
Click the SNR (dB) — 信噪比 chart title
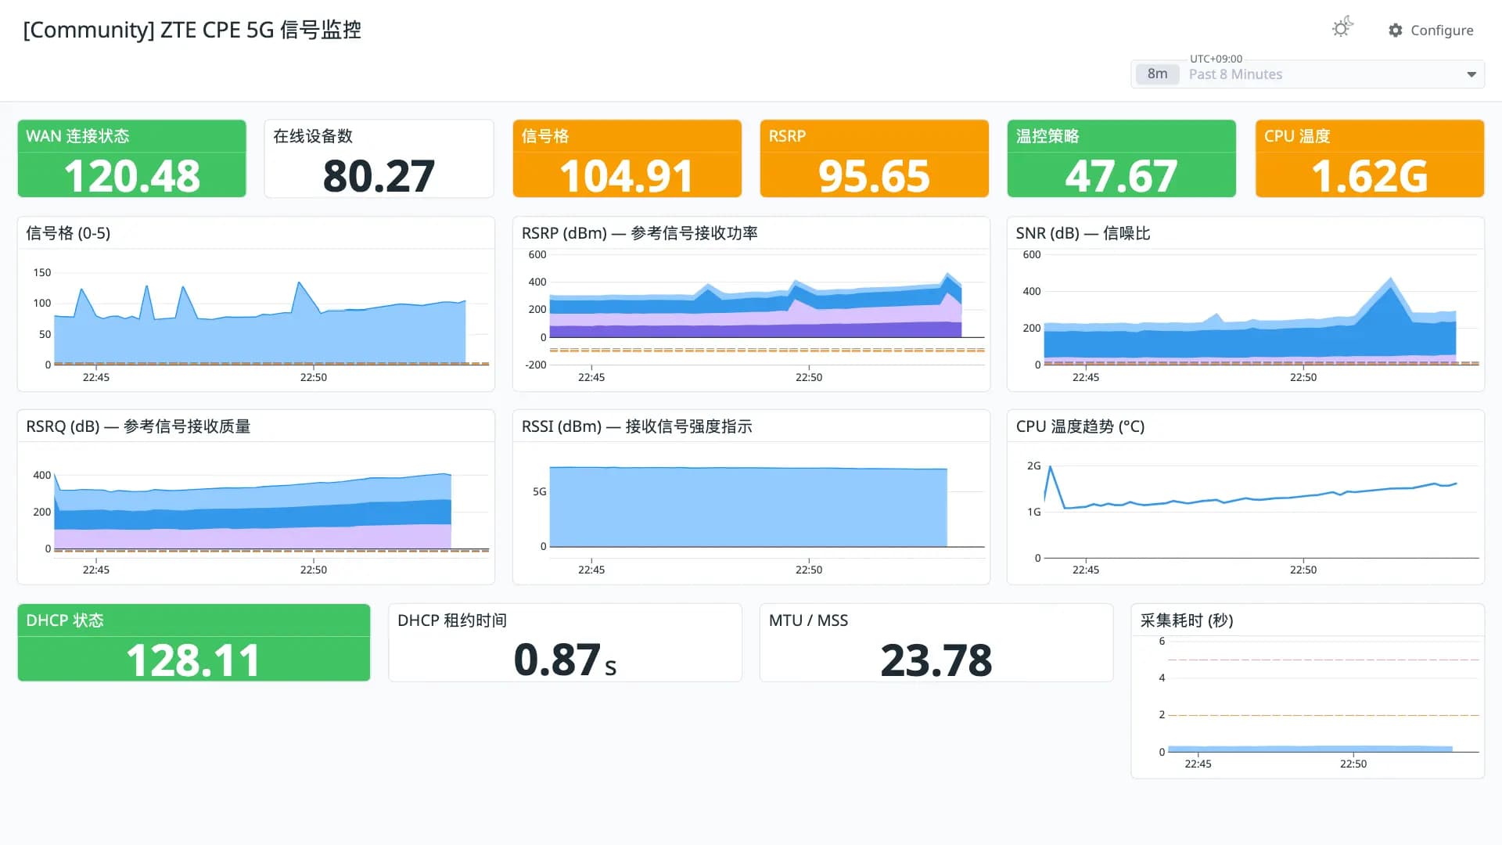1083,233
